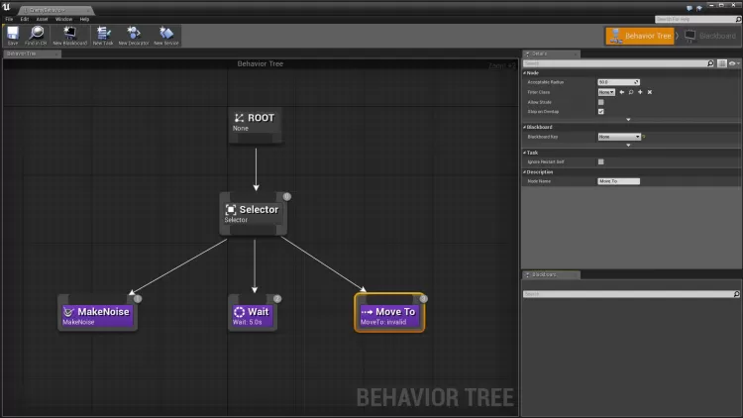The image size is (743, 418).
Task: Click the Unreal Engine logo icon
Action: click(x=6, y=7)
